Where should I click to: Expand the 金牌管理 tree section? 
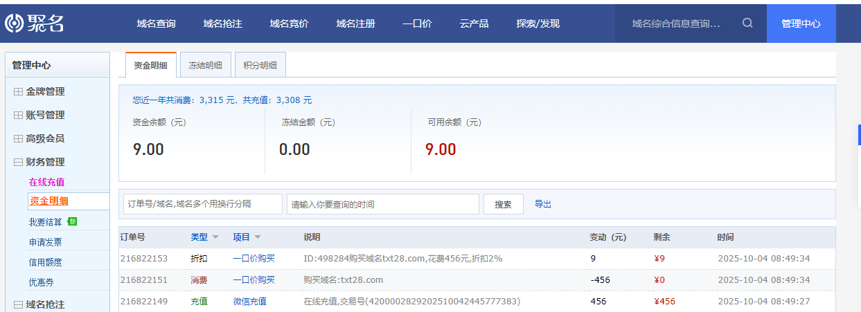(x=19, y=91)
